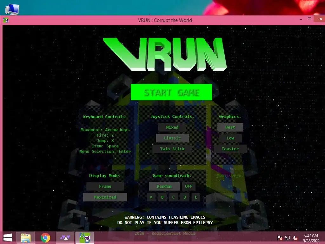Click the 'Display Mode:' heading
Image resolution: width=325 pixels, height=244 pixels.
click(x=105, y=175)
